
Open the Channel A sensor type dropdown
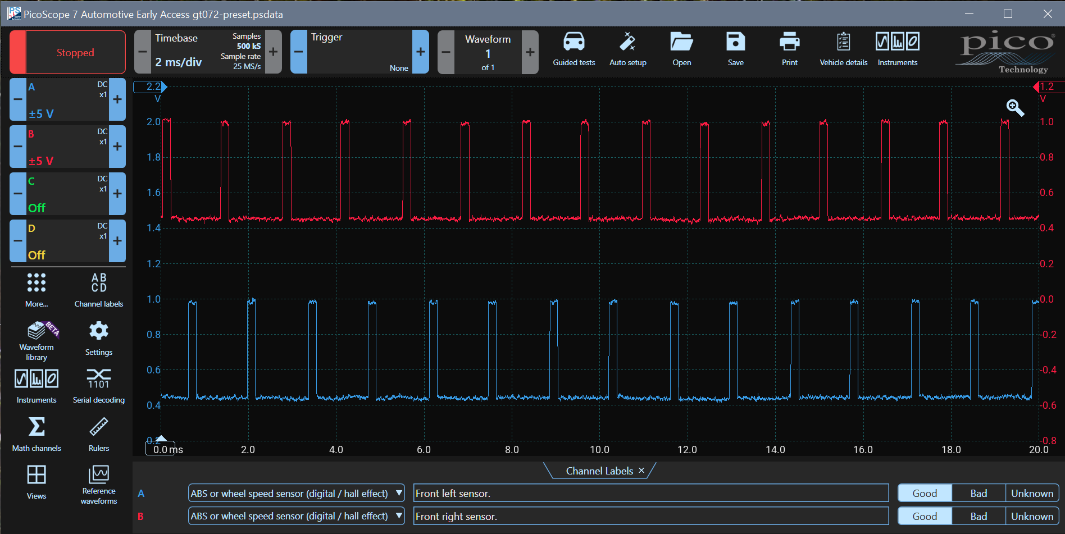(x=399, y=493)
